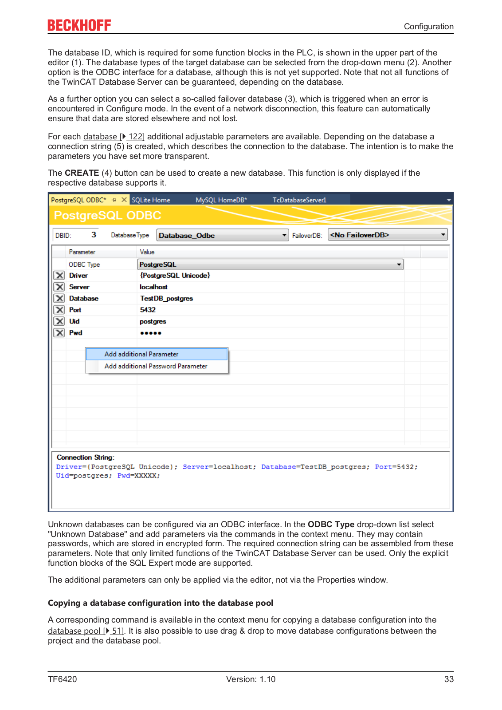Click the Port parameter name
Image resolution: width=502 pixels, height=710 pixels.
(75, 310)
